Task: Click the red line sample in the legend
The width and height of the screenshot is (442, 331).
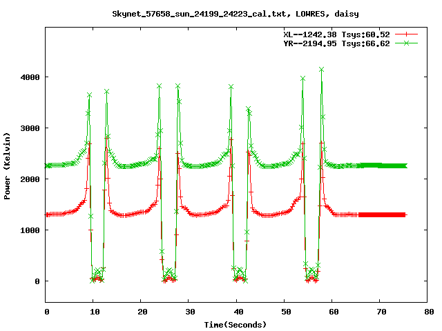Action: pyautogui.click(x=406, y=34)
